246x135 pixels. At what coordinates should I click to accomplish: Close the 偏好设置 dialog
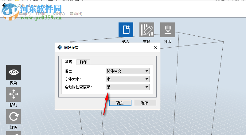click(155, 47)
